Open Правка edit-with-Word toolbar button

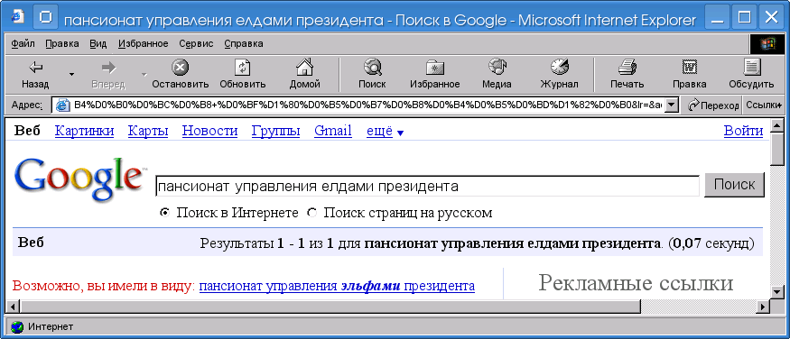click(x=689, y=75)
